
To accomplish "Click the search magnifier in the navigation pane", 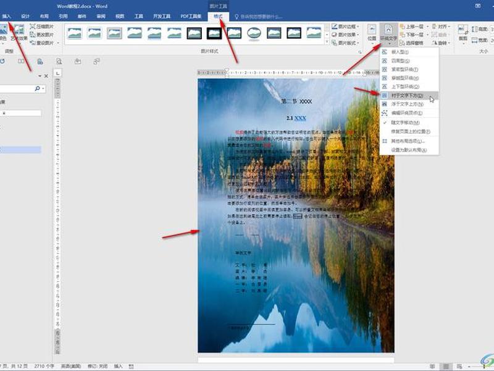I will click(38, 88).
